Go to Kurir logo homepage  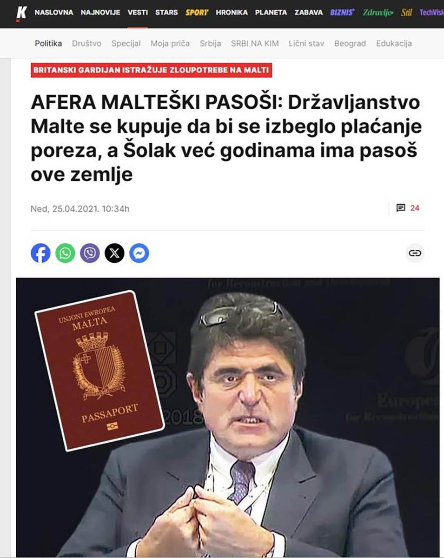21,13
